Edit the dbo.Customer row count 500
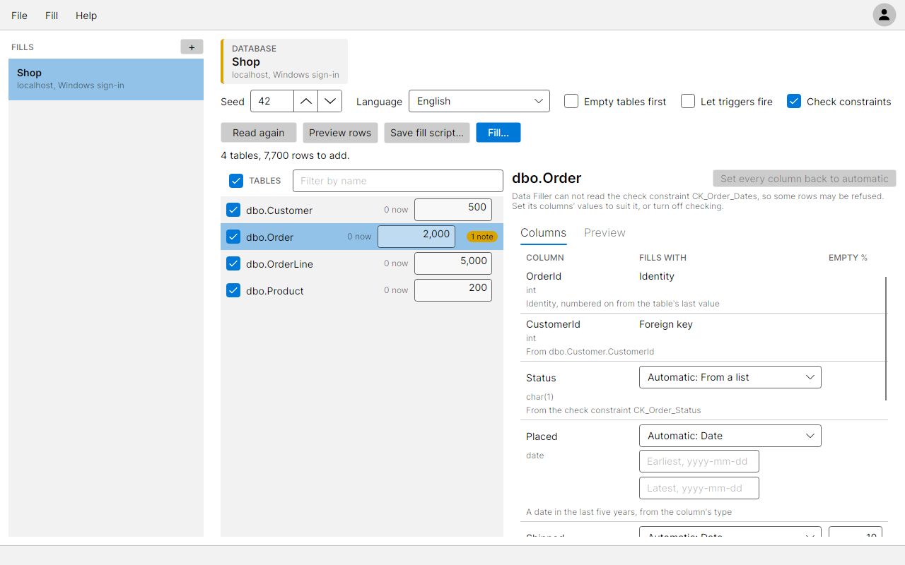The width and height of the screenshot is (905, 565). [453, 210]
